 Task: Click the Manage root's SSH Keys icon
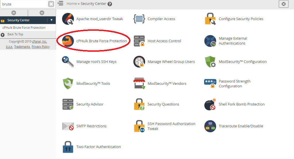(x=68, y=62)
